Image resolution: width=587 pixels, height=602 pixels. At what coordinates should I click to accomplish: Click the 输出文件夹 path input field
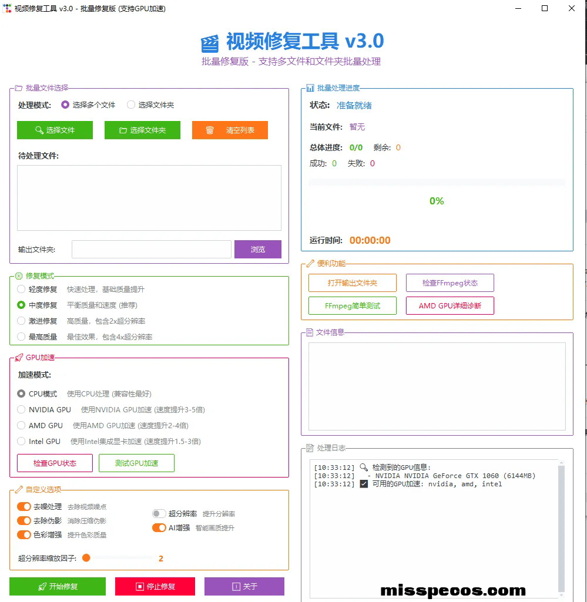coord(152,250)
